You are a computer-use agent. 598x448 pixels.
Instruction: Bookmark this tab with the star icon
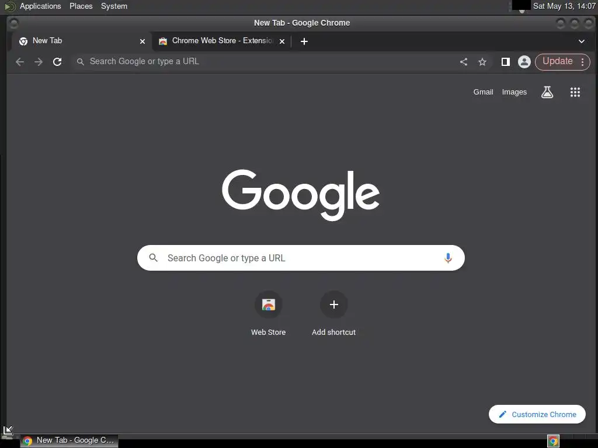482,62
